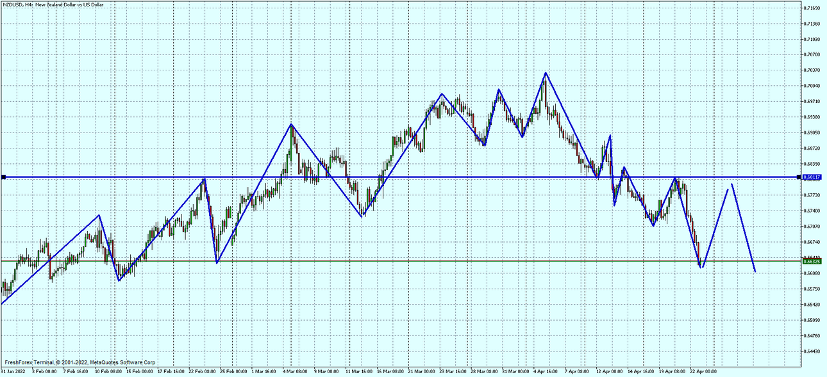The width and height of the screenshot is (827, 377).
Task: Click the 0.70040 price on the scale
Action: click(813, 86)
